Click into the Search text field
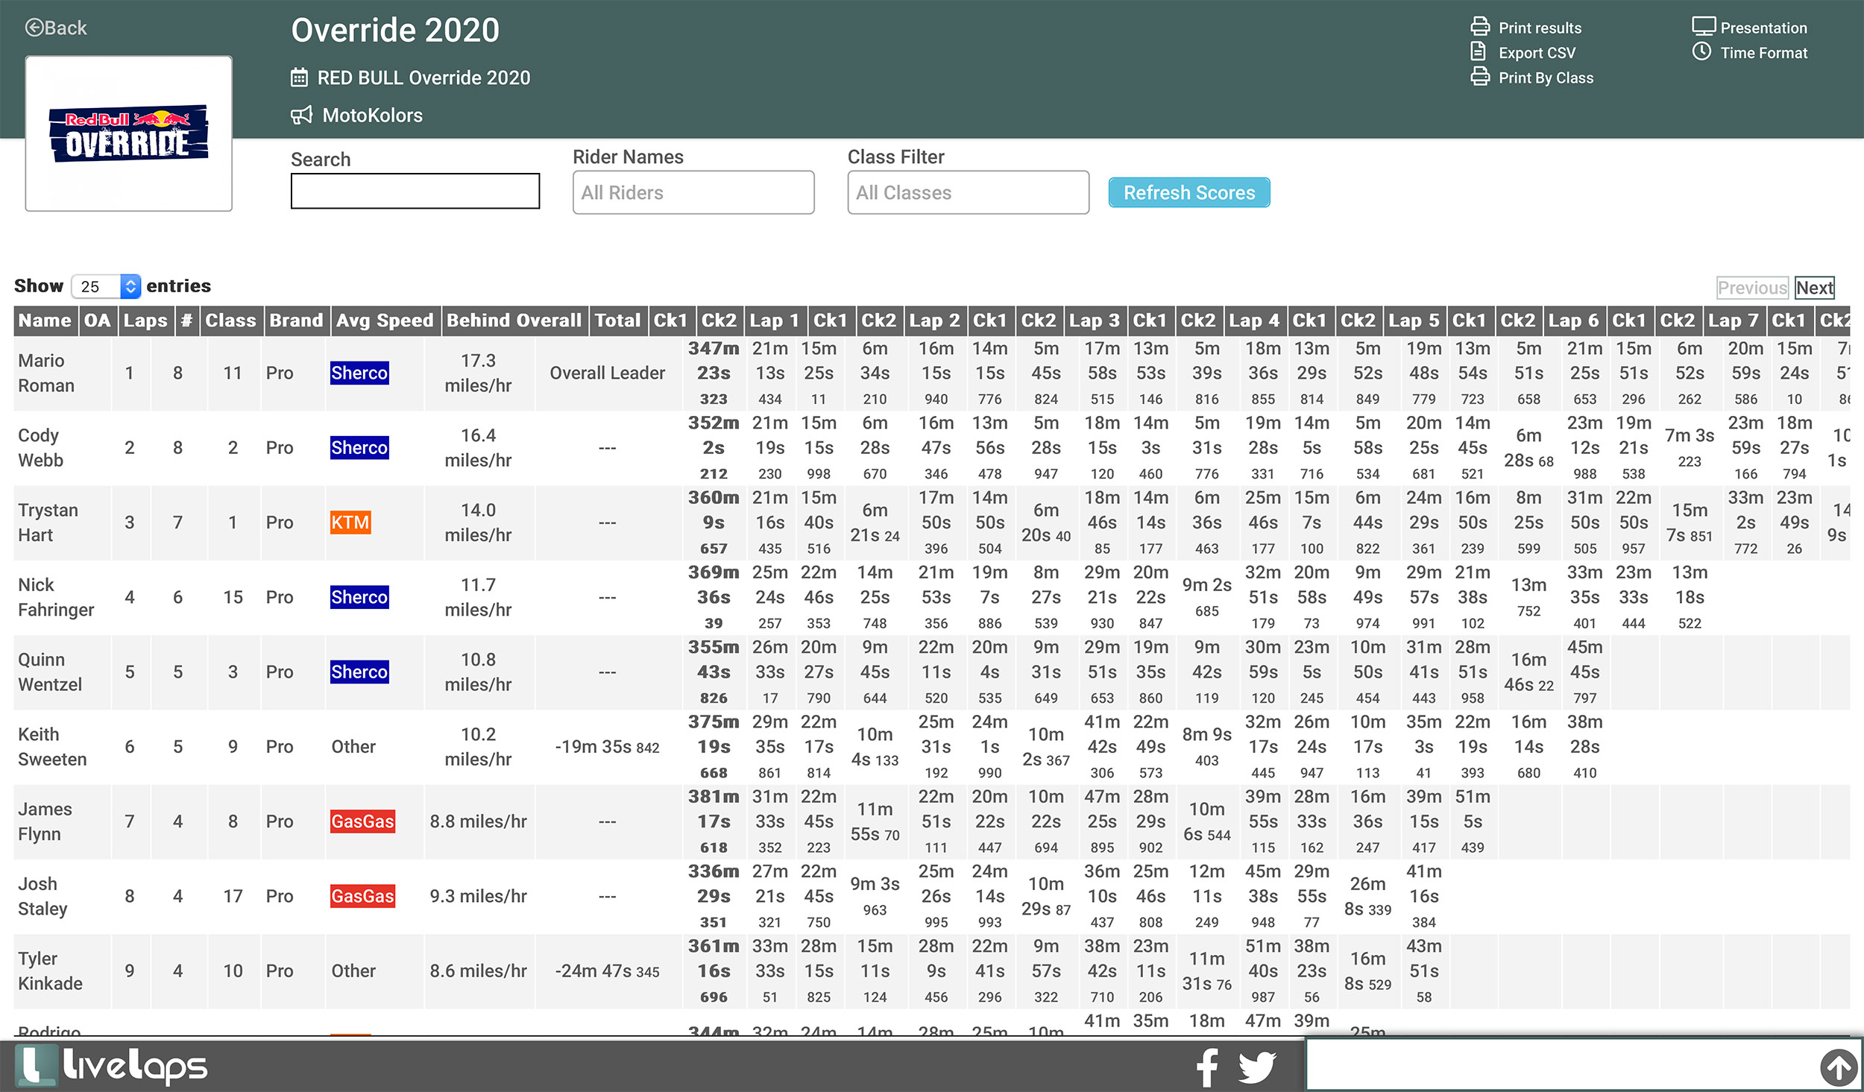Screen dimensions: 1864x1092 415,191
